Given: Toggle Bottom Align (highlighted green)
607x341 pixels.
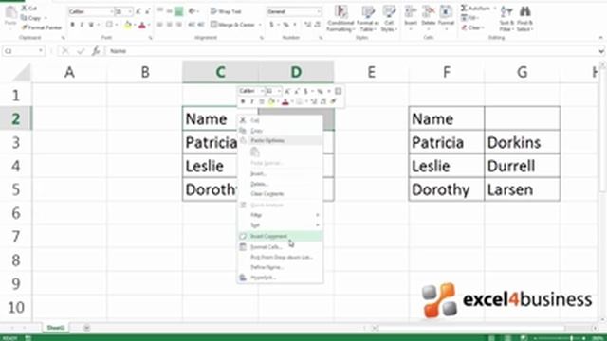Looking at the screenshot, I should (x=178, y=11).
